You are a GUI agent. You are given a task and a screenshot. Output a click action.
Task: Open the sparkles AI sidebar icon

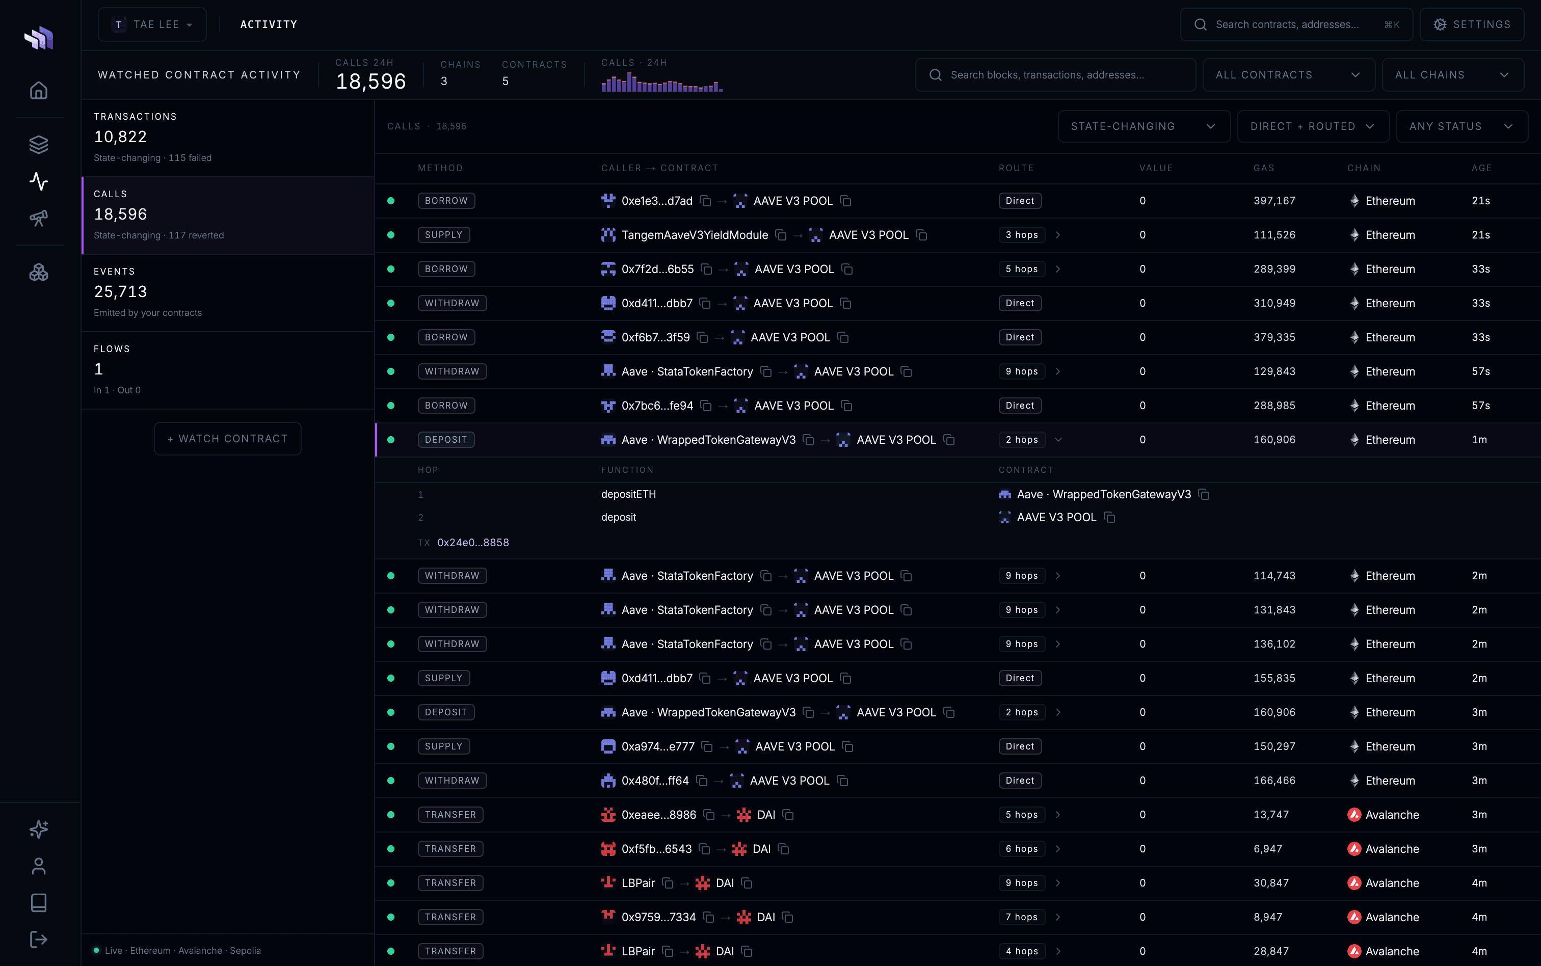point(39,829)
